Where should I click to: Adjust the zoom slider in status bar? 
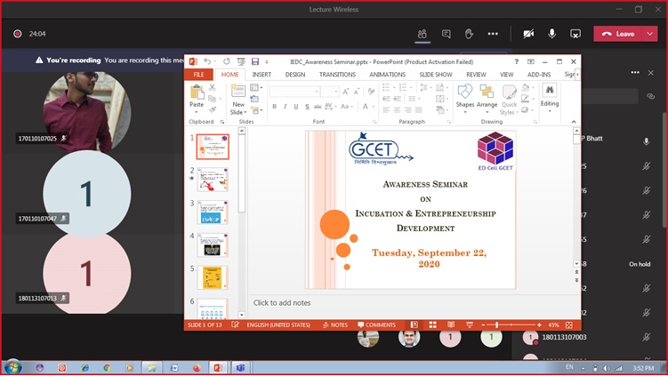coord(496,325)
